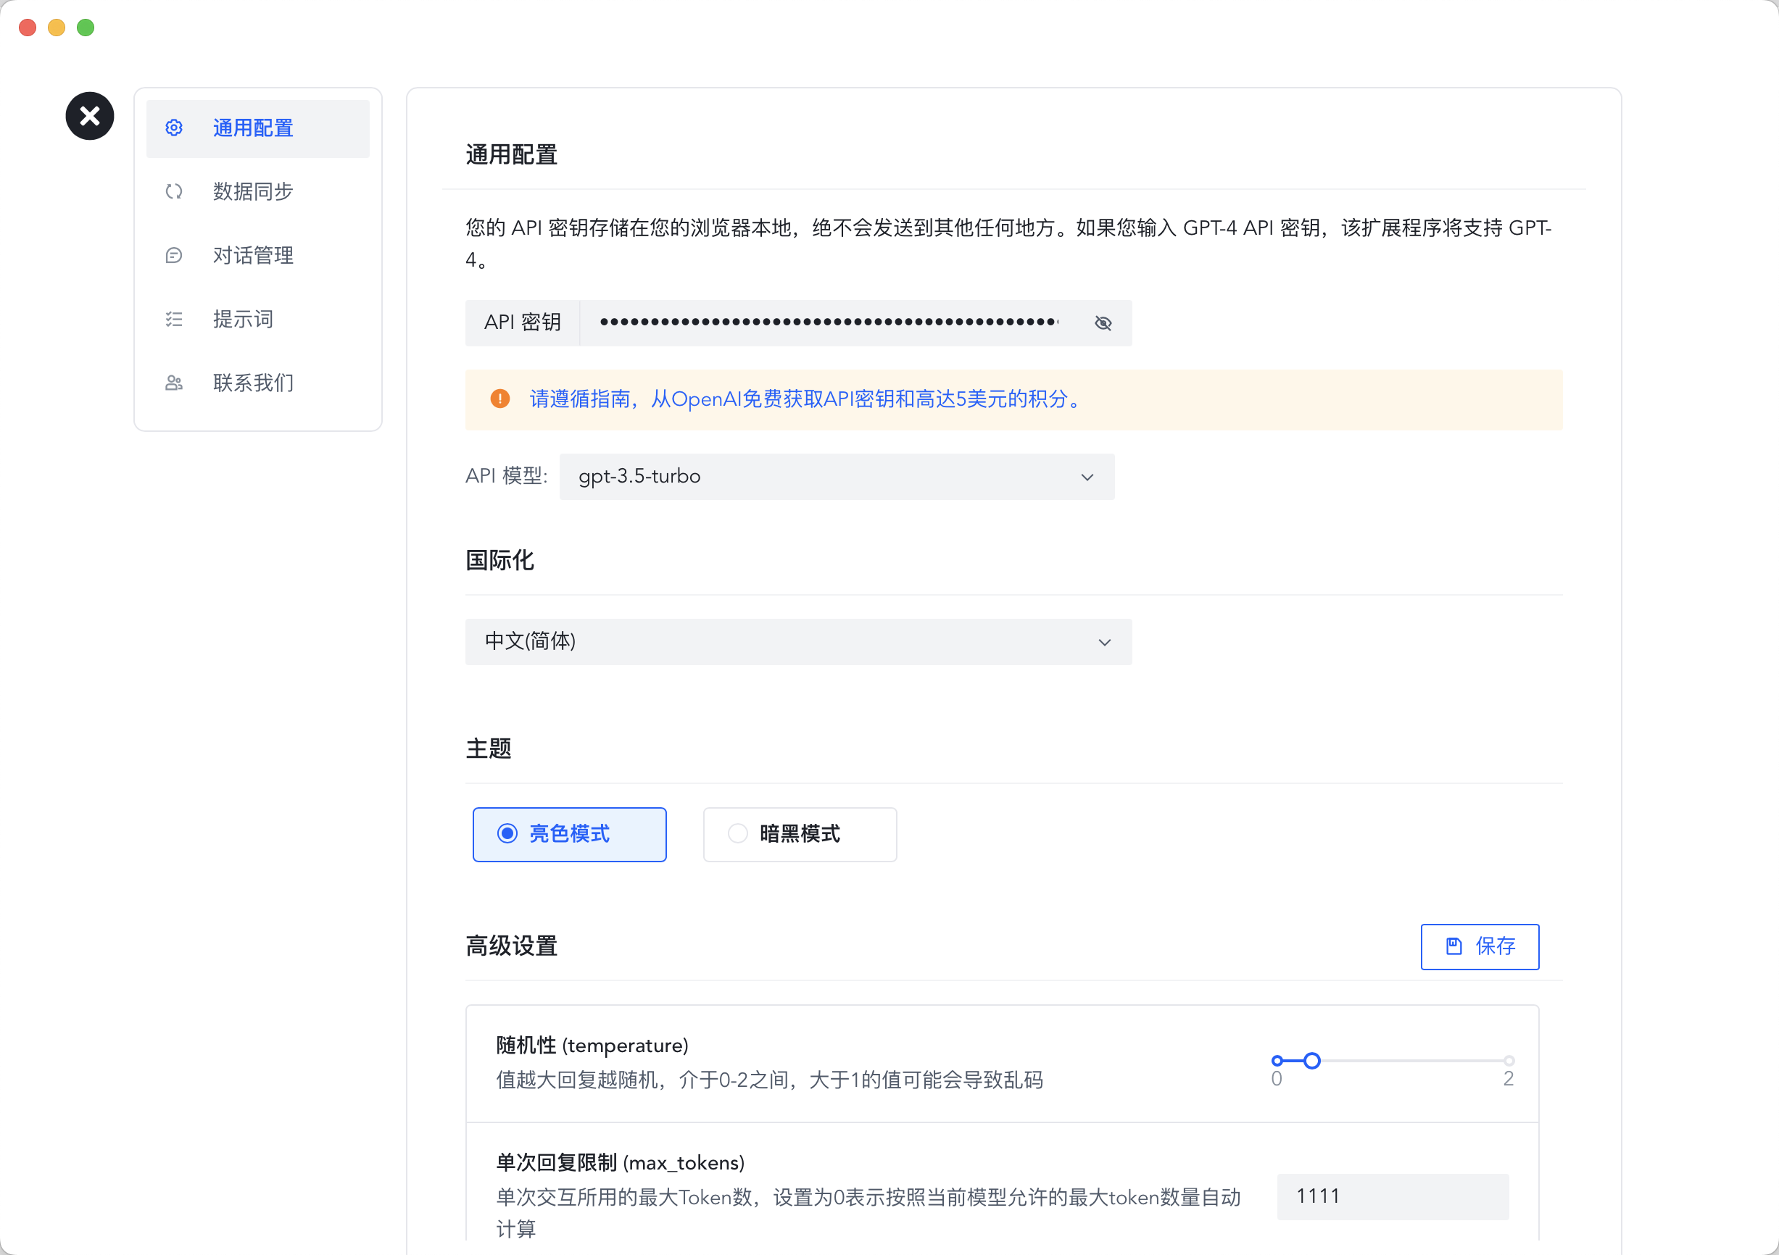Image resolution: width=1779 pixels, height=1255 pixels.
Task: Click the floppy disk icon in 保存 button
Action: tap(1454, 946)
